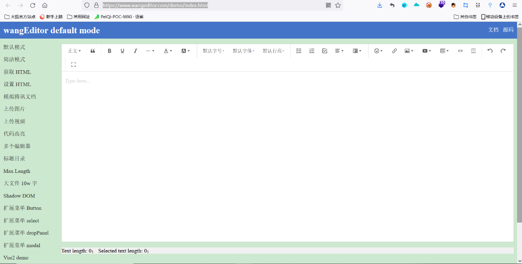Image resolution: width=522 pixels, height=264 pixels.
Task: Open the 获取 HTML demo
Action: (17, 72)
